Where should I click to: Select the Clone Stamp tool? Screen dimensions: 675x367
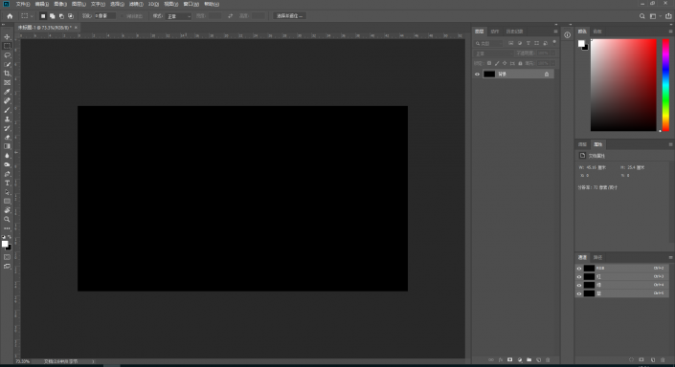[x=7, y=119]
